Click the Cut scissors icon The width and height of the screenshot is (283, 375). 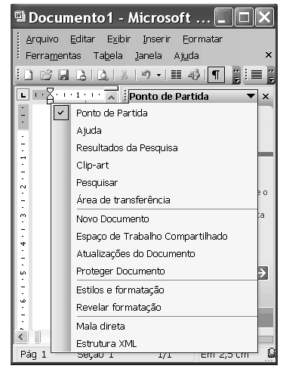point(125,75)
